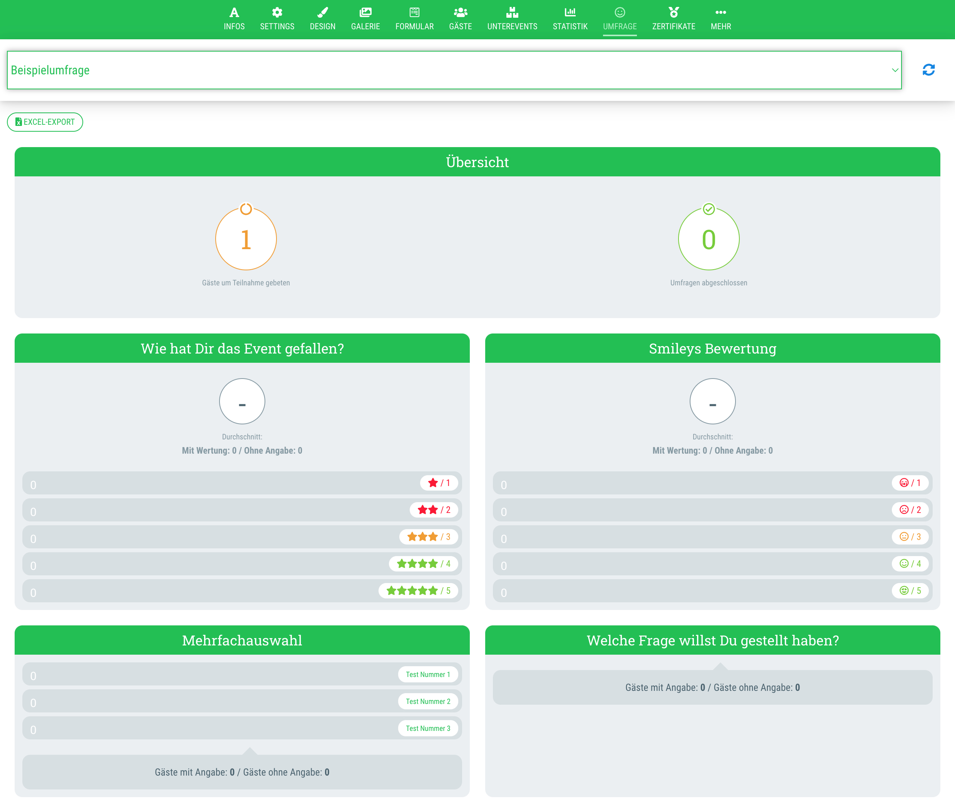
Task: Click the five green stars rating badge
Action: point(418,591)
